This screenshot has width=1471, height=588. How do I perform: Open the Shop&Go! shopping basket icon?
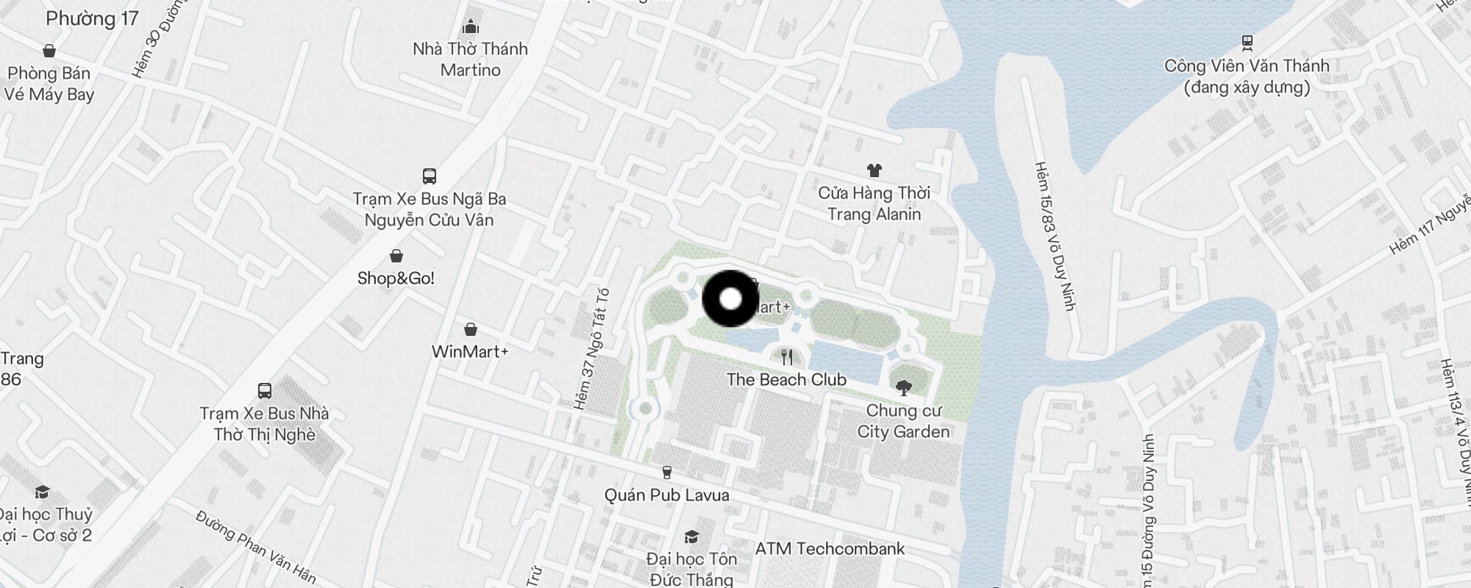point(396,256)
